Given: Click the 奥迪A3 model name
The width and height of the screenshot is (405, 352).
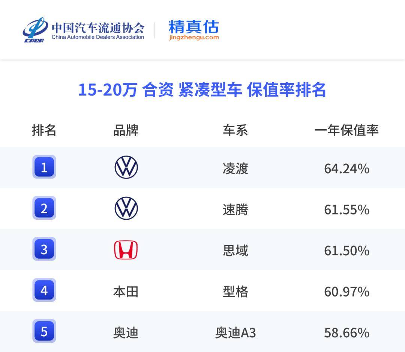Looking at the screenshot, I should (235, 333).
